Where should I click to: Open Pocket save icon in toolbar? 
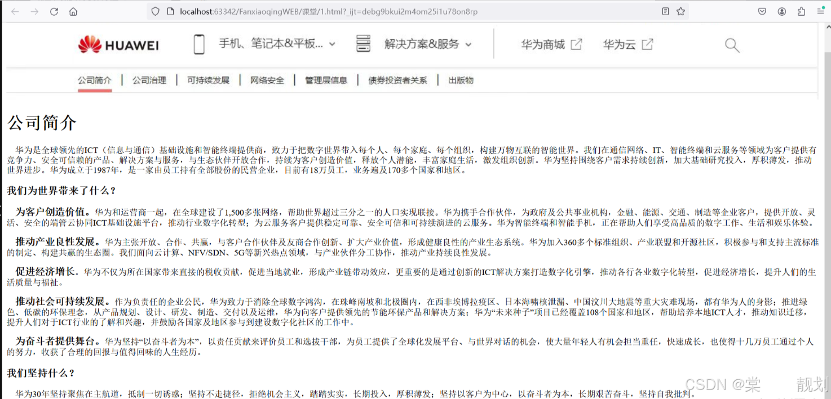click(762, 11)
